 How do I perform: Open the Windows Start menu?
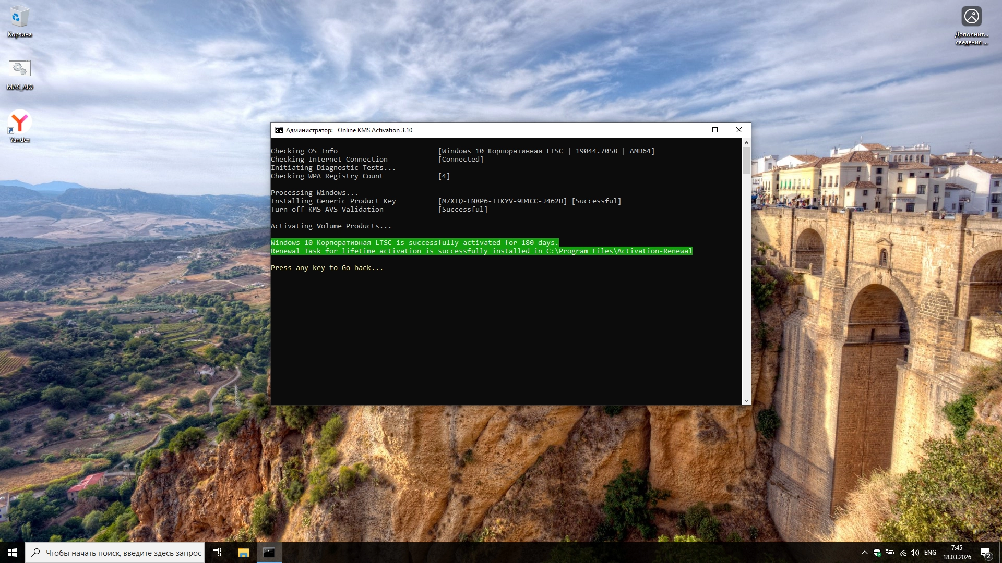tap(13, 553)
